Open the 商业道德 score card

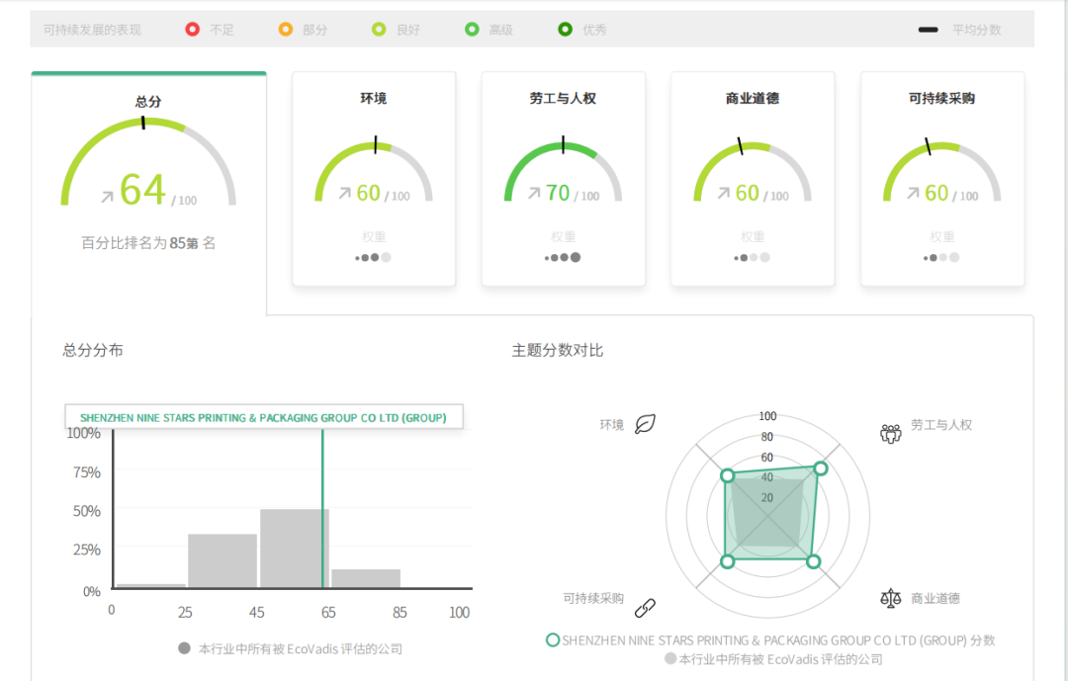pyautogui.click(x=753, y=179)
